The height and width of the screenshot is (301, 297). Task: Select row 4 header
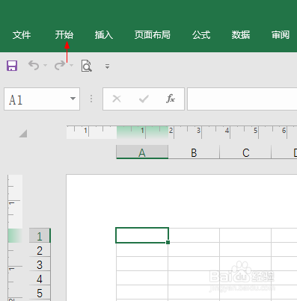tap(40, 279)
